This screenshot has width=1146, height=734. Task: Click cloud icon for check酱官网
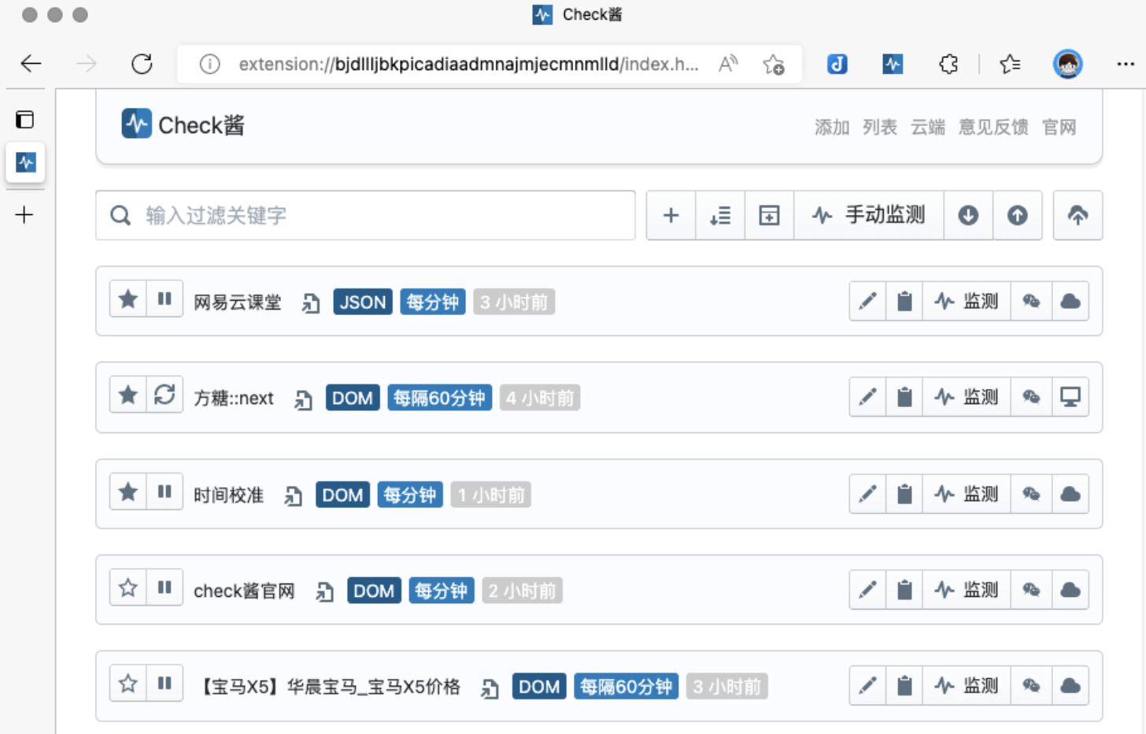[x=1070, y=590]
